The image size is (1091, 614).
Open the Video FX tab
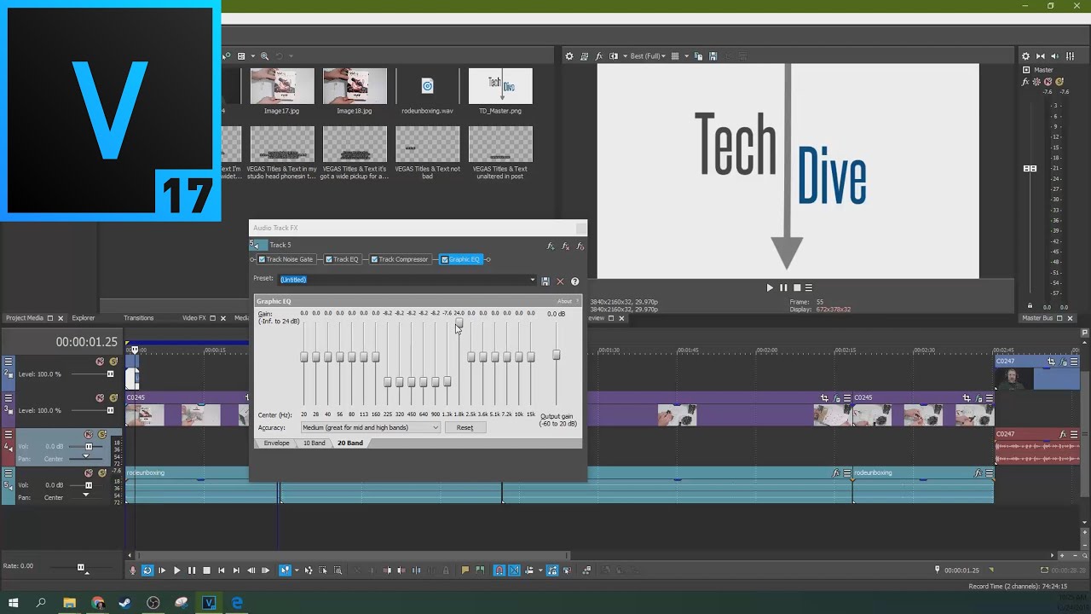tap(194, 318)
